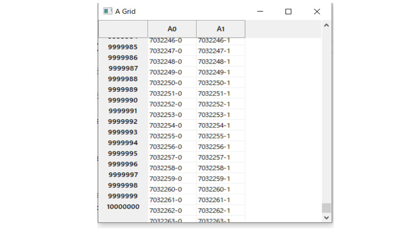This screenshot has height=234, width=417.
Task: Click cell 7032254-1
Action: coord(221,125)
